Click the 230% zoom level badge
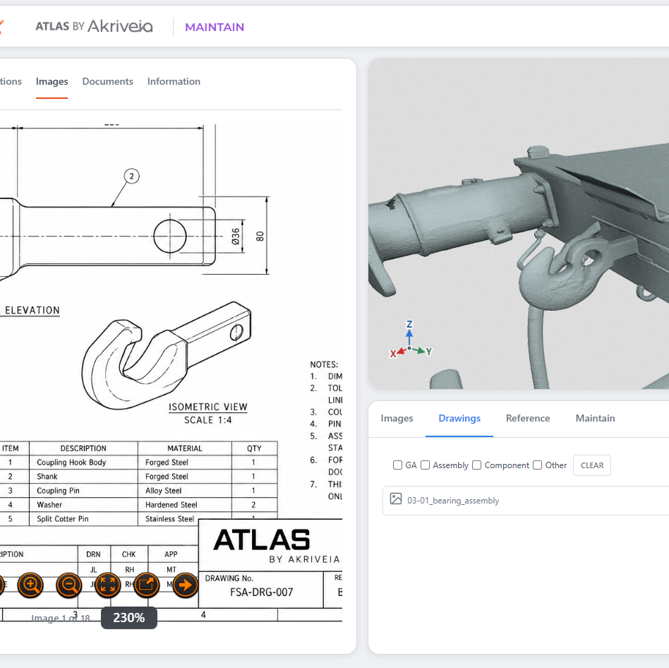Screen dimensions: 669x668 coord(129,618)
